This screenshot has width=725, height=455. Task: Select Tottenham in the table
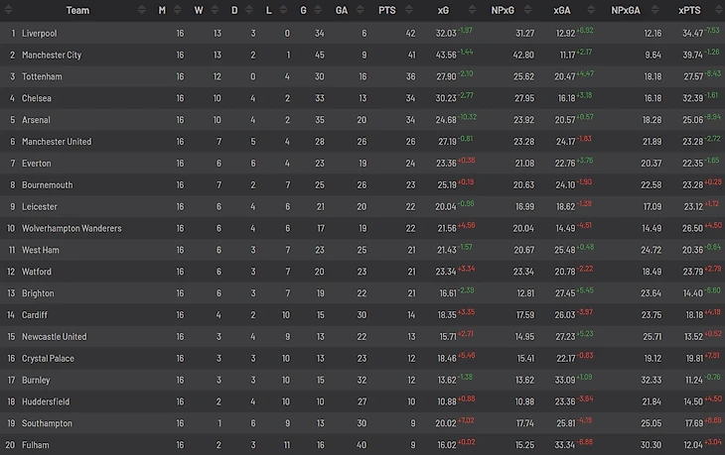pos(43,76)
